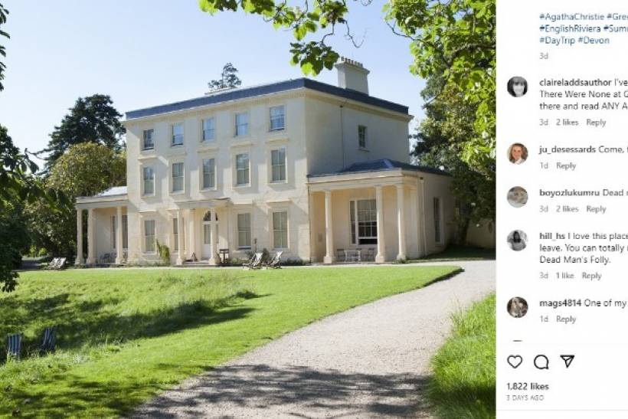The height and width of the screenshot is (419, 628).
Task: Reply to claireladdsauthor's comment
Action: (596, 122)
